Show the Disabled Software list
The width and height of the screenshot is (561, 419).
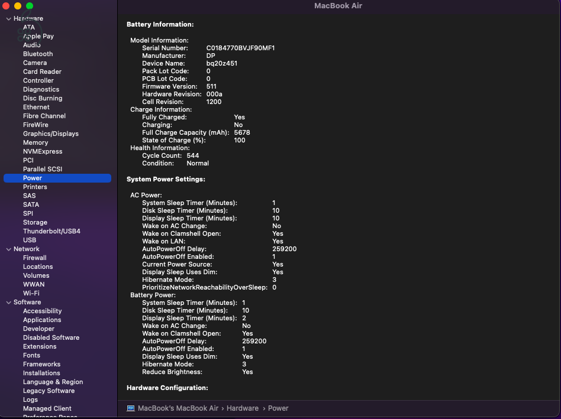click(51, 337)
